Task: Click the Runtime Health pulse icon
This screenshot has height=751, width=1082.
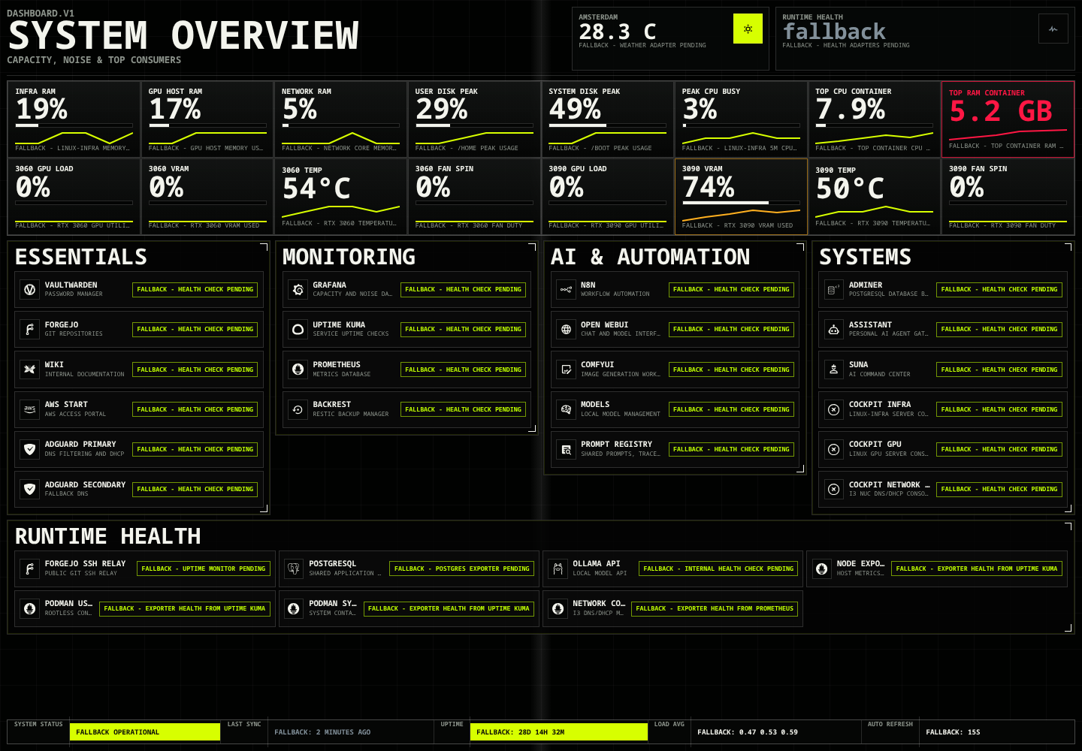Action: click(1053, 29)
